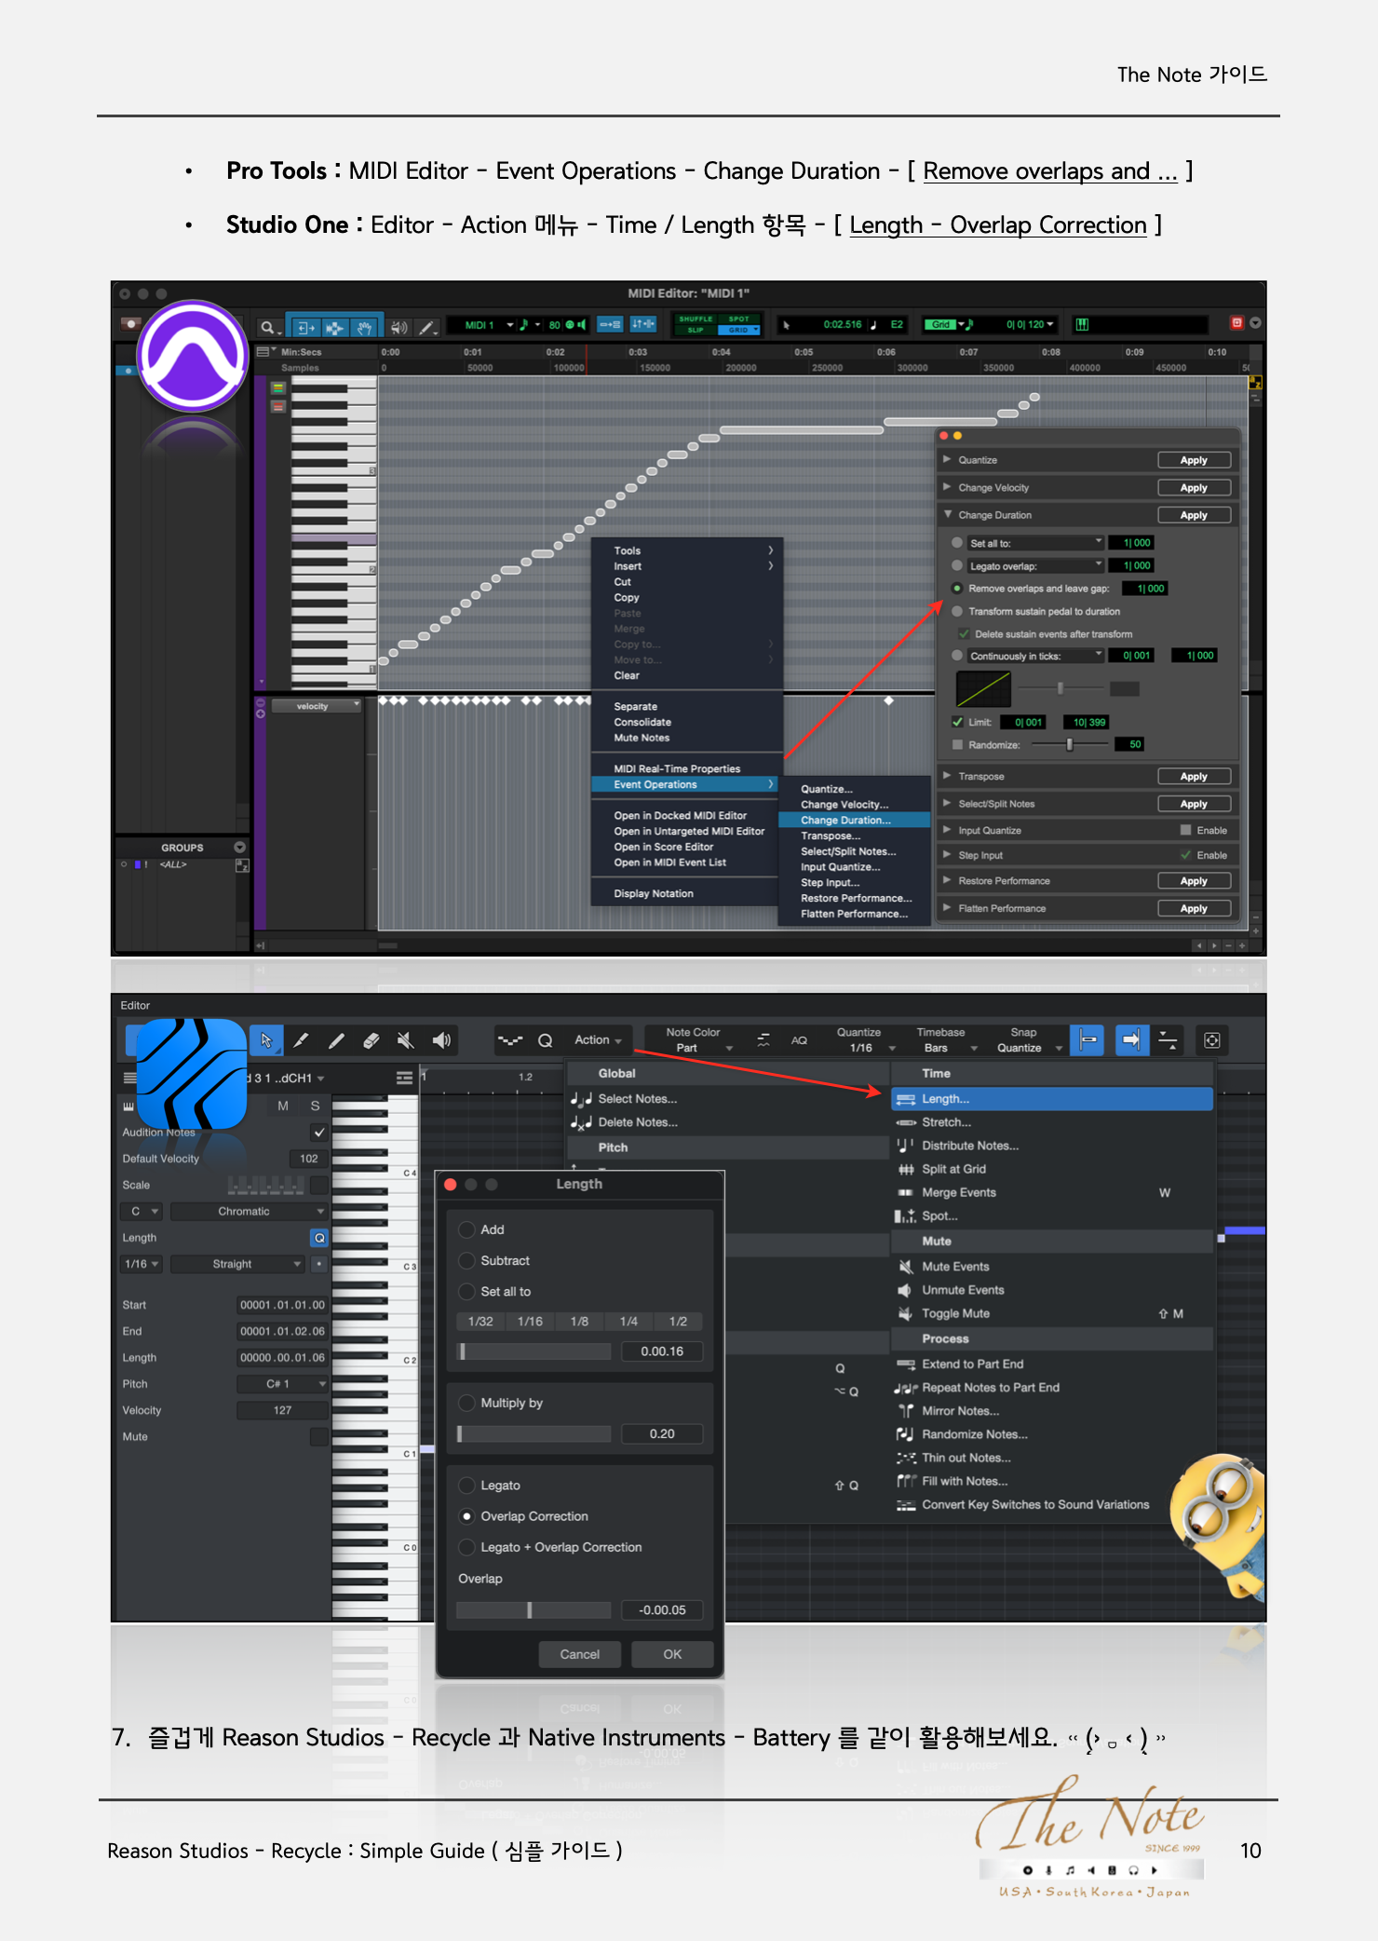Click the Length Q icon in Studio One inspector
This screenshot has height=1941, width=1378.
tap(319, 1238)
